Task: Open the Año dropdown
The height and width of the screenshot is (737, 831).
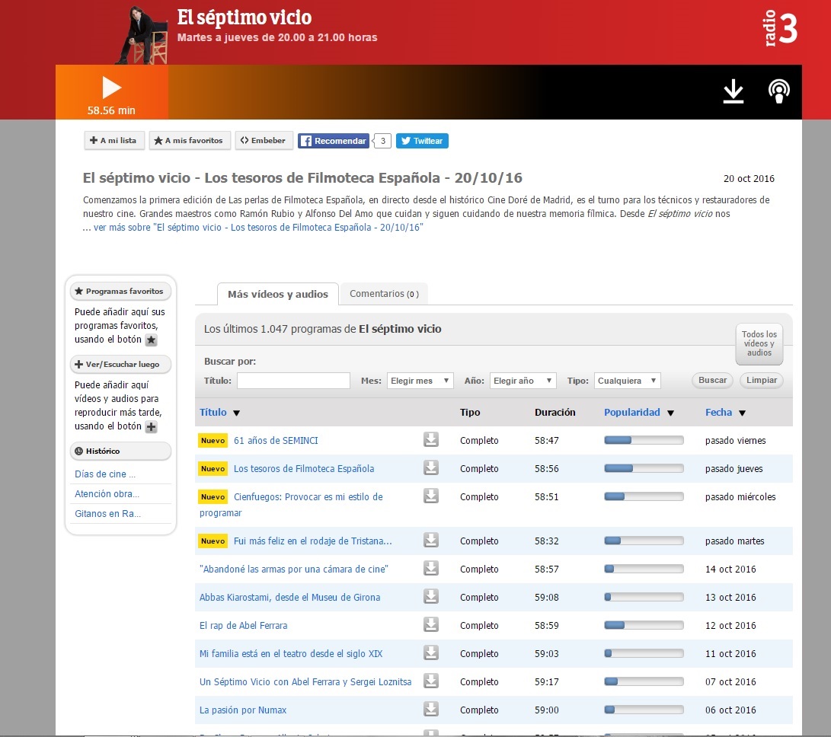Action: click(523, 381)
